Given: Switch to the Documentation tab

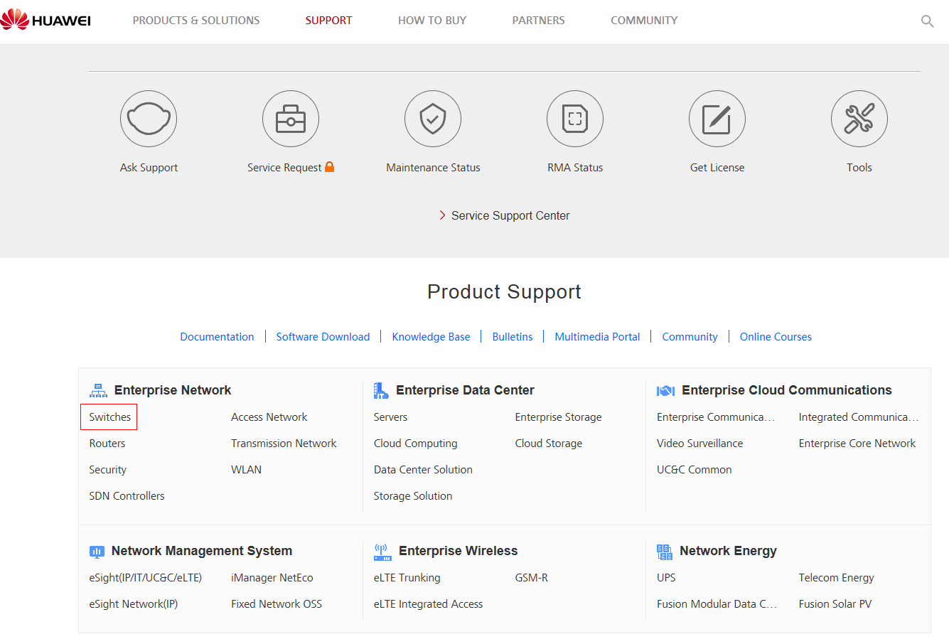Looking at the screenshot, I should pyautogui.click(x=217, y=337).
